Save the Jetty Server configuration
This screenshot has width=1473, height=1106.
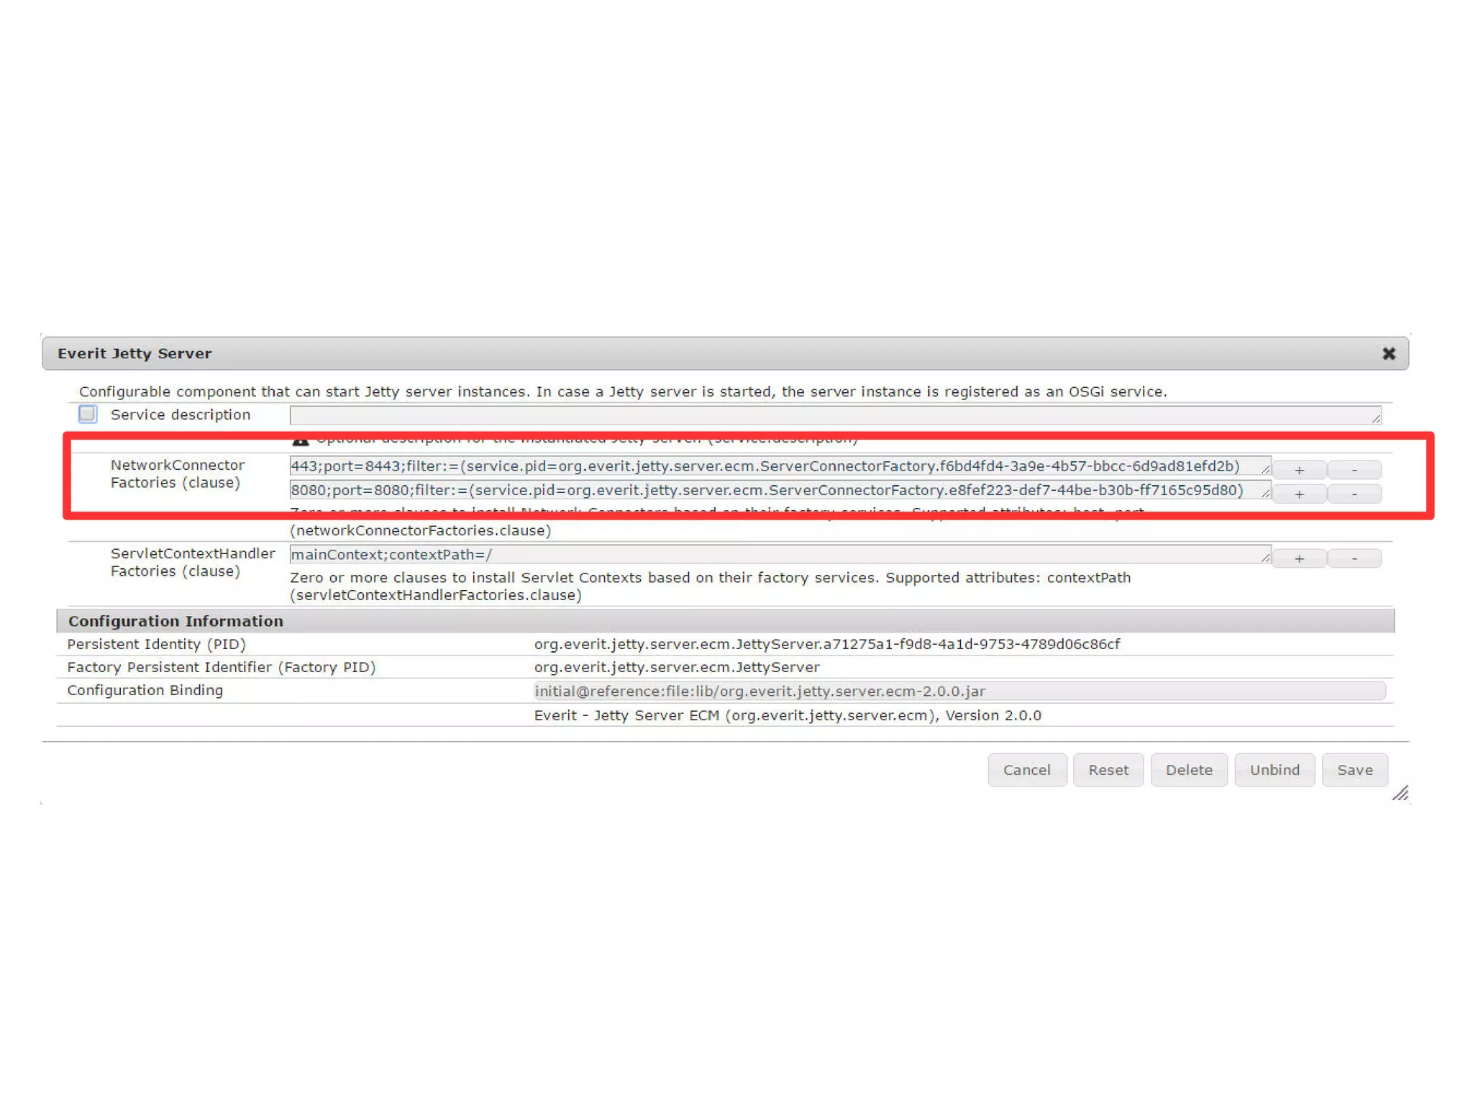[1354, 770]
